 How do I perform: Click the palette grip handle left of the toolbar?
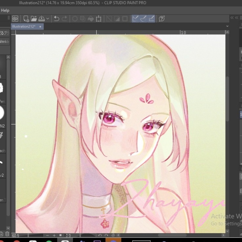pos(9,18)
